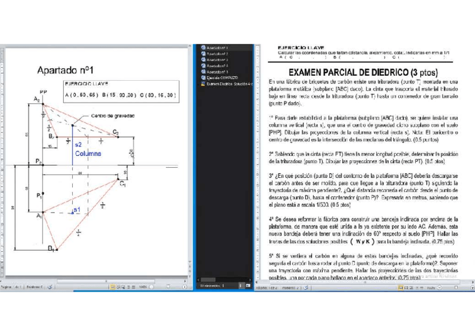Open the file Apartado nº 3 in explorer
475x336 pixels.
217,60
